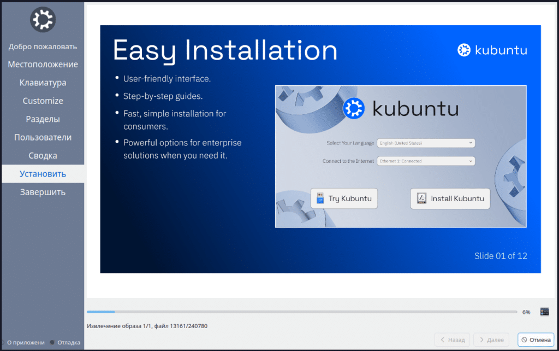Viewport: 559px width, 351px height.
Task: Click the Install Kubuntu button
Action: [450, 198]
